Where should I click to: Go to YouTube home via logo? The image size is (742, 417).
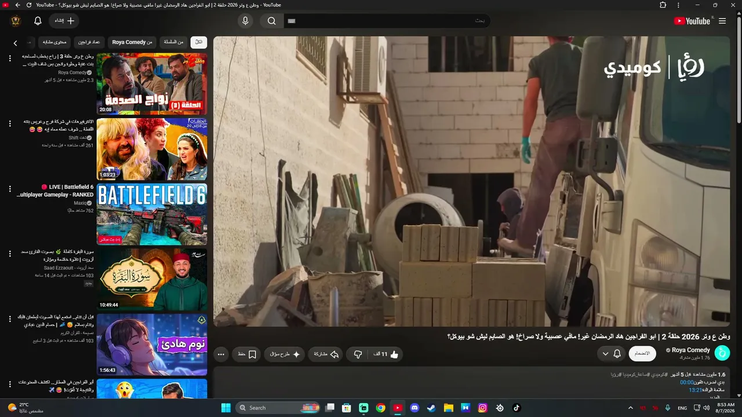692,21
